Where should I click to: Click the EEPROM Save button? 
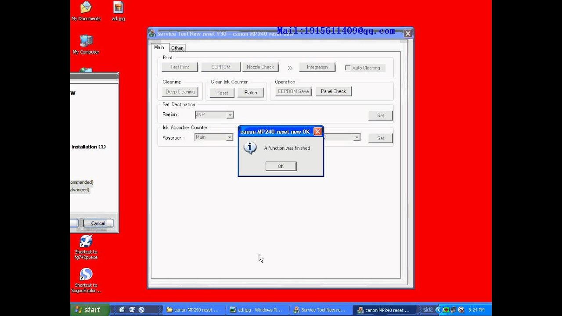point(293,91)
